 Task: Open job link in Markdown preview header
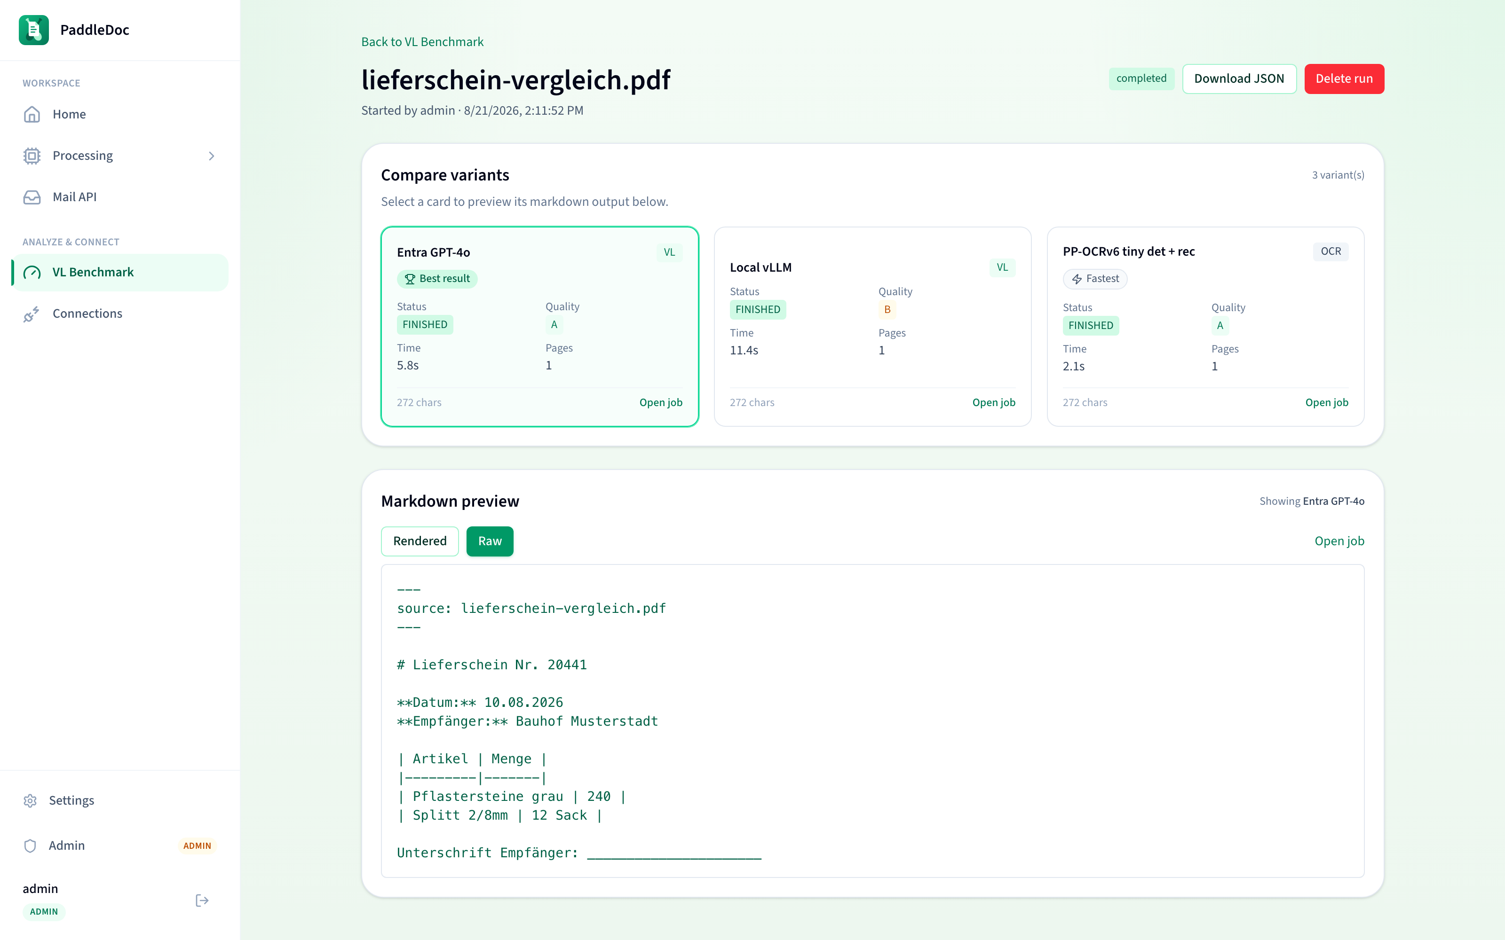tap(1339, 541)
